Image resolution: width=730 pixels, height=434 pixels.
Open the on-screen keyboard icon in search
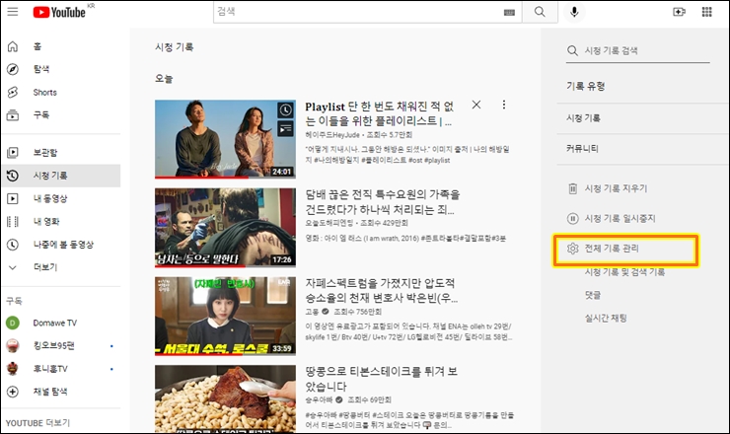[509, 13]
